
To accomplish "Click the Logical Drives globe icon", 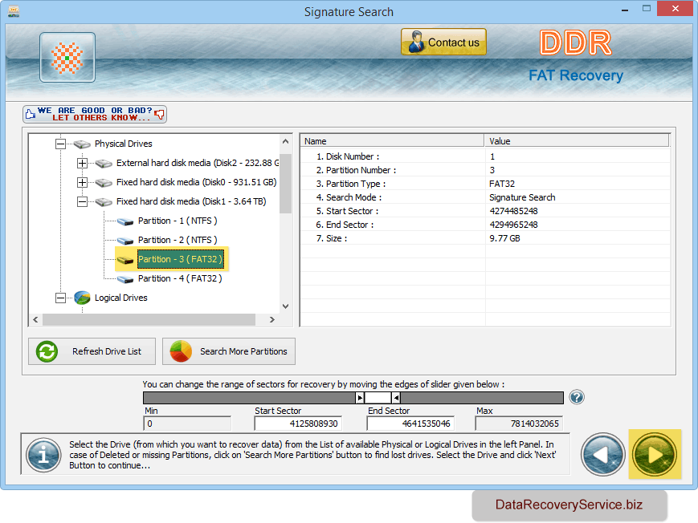I will (x=83, y=298).
